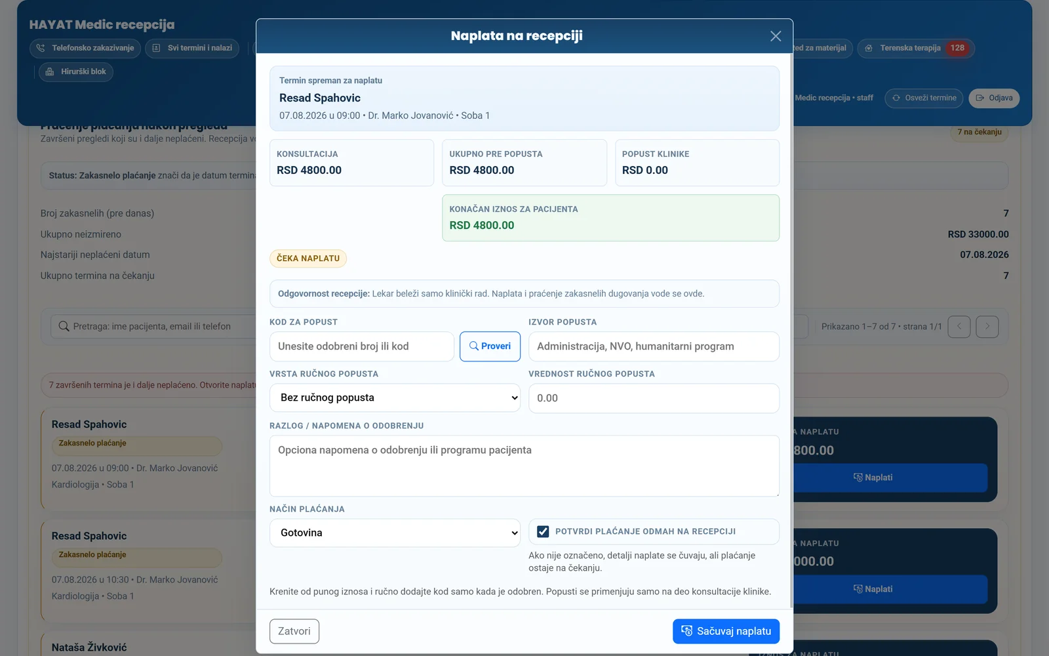Click the Odjava button
Viewport: 1049px width, 656px height.
[x=994, y=98]
